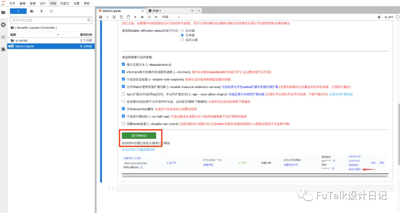
Task: Toggle the --no-half-vae checkbox
Action: click(x=123, y=116)
